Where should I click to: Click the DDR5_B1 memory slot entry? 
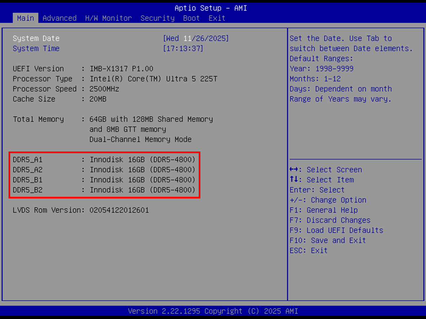[104, 180]
